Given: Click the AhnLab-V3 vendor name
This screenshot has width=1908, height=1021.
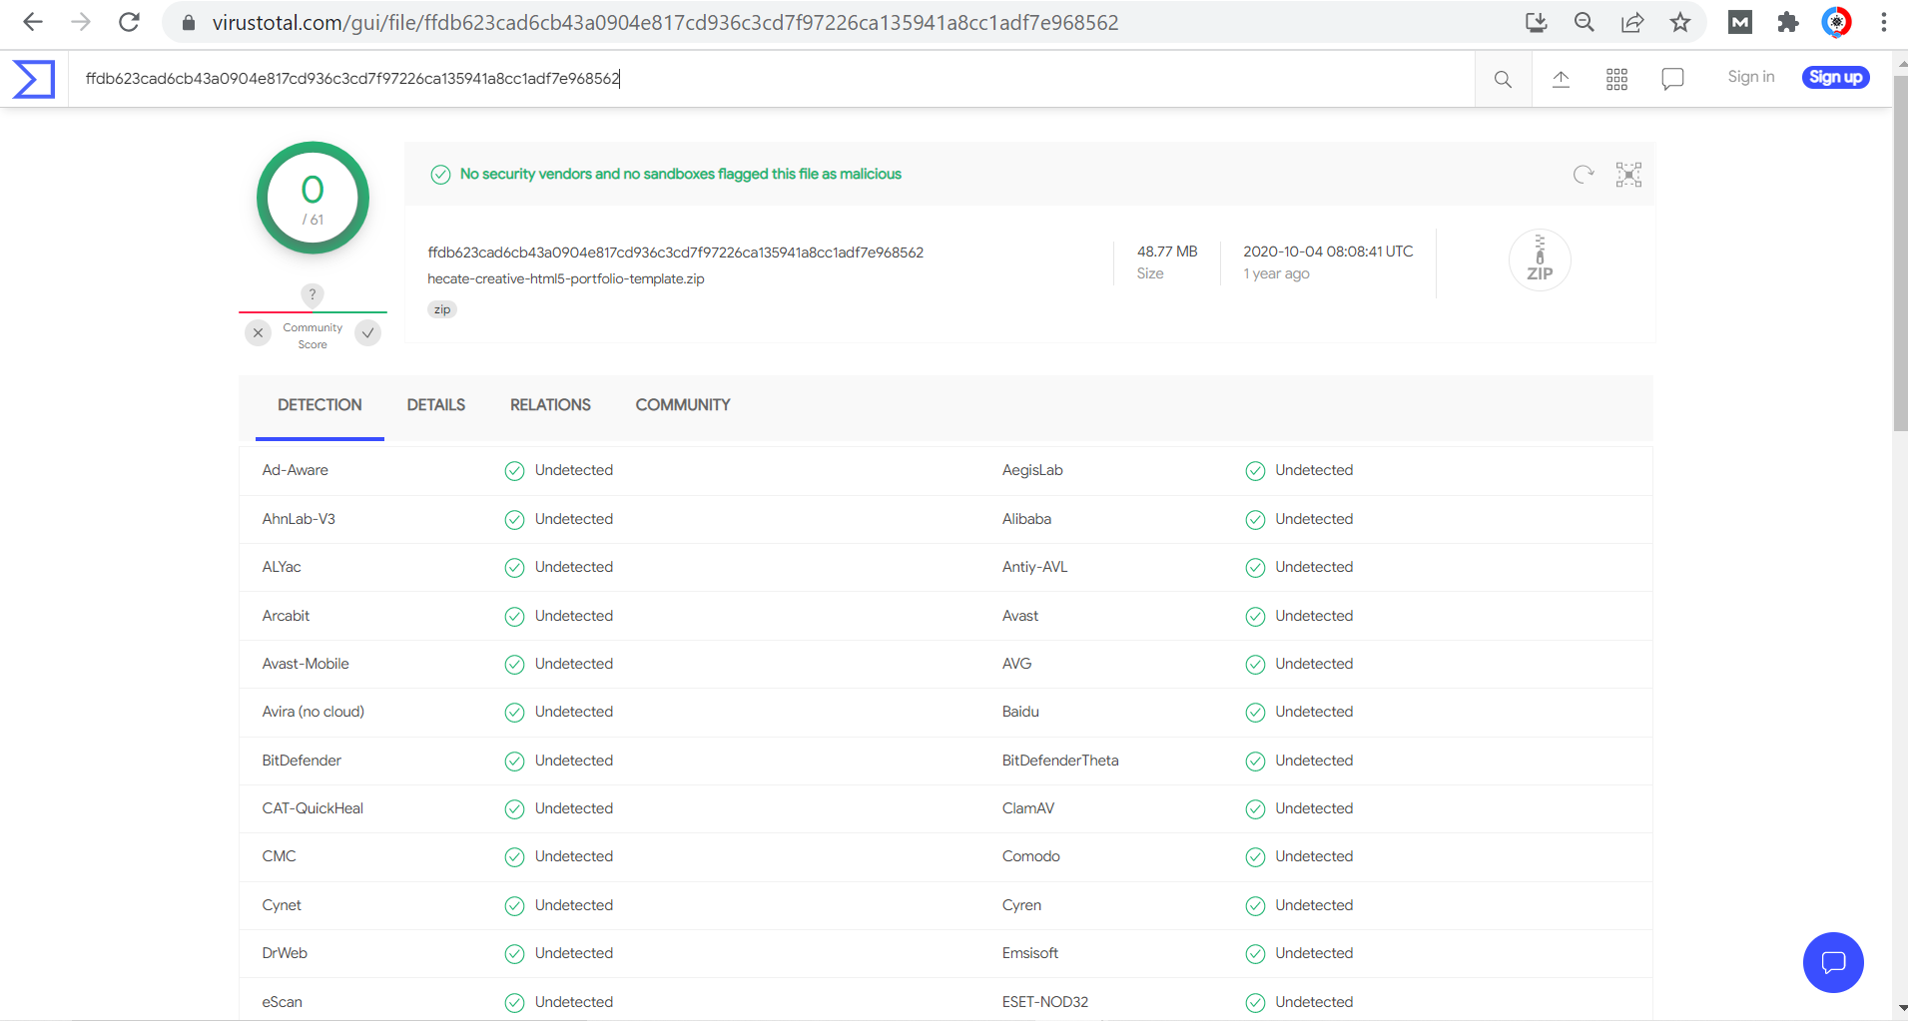Looking at the screenshot, I should click(x=299, y=519).
